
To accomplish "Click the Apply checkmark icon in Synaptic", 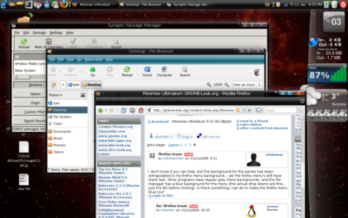I will point(73,41).
